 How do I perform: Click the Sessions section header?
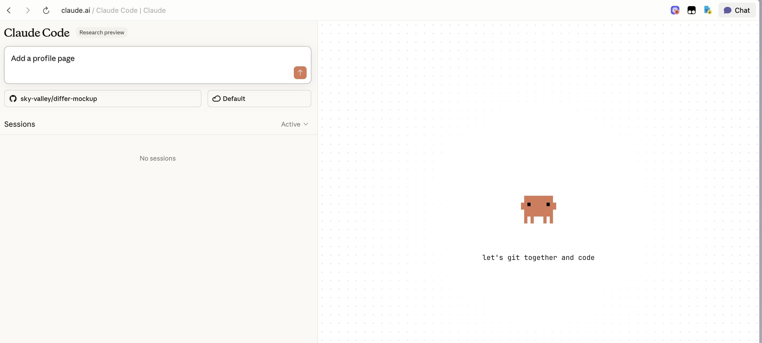coord(19,124)
